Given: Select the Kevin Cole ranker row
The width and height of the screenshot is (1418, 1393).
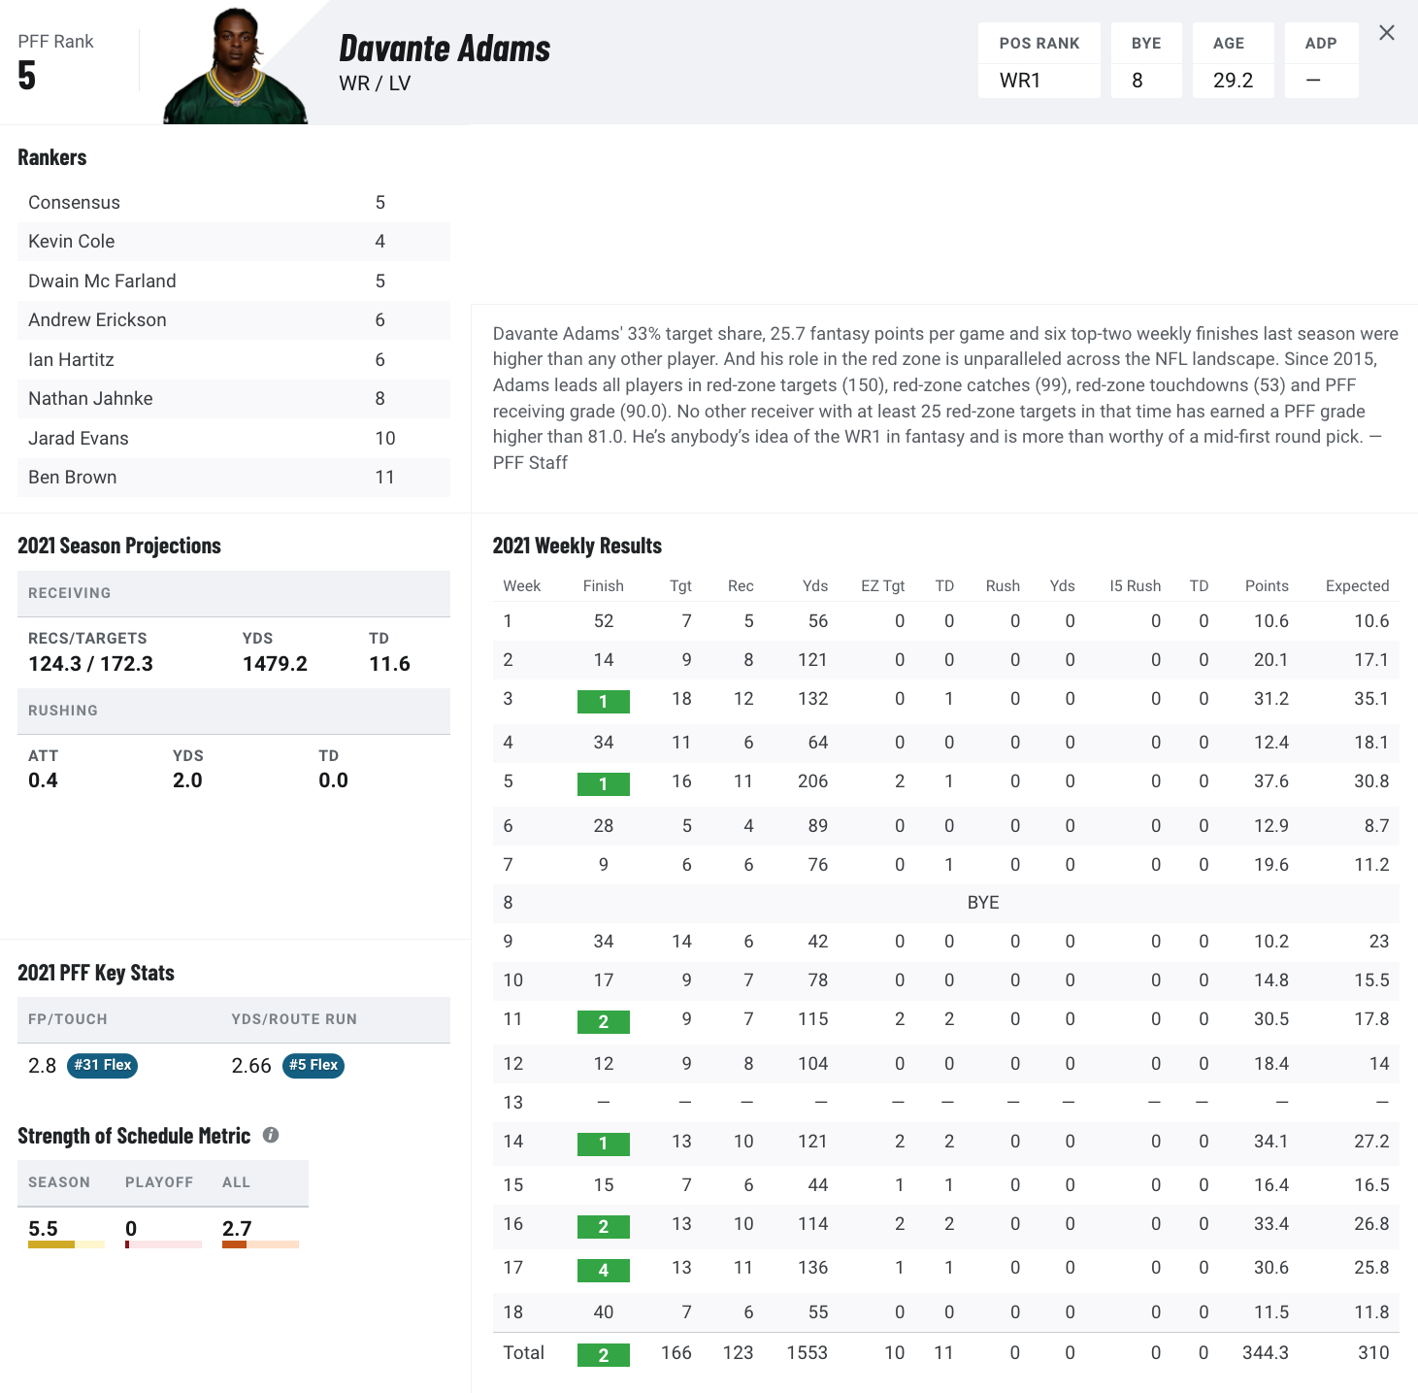Looking at the screenshot, I should (x=234, y=242).
